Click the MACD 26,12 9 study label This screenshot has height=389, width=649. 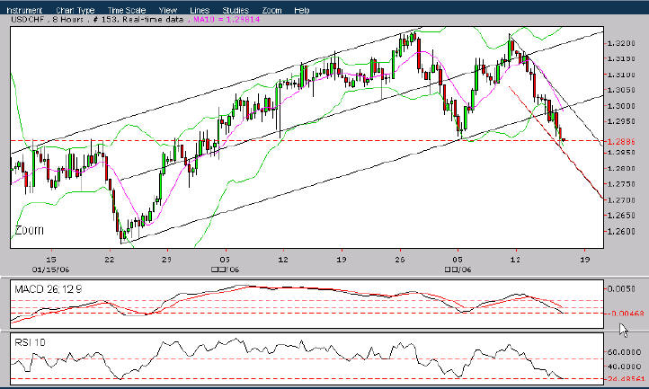48,289
